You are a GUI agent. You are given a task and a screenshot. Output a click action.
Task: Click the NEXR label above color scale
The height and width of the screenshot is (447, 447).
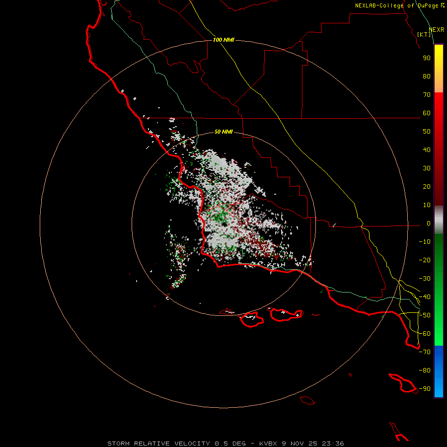437,30
